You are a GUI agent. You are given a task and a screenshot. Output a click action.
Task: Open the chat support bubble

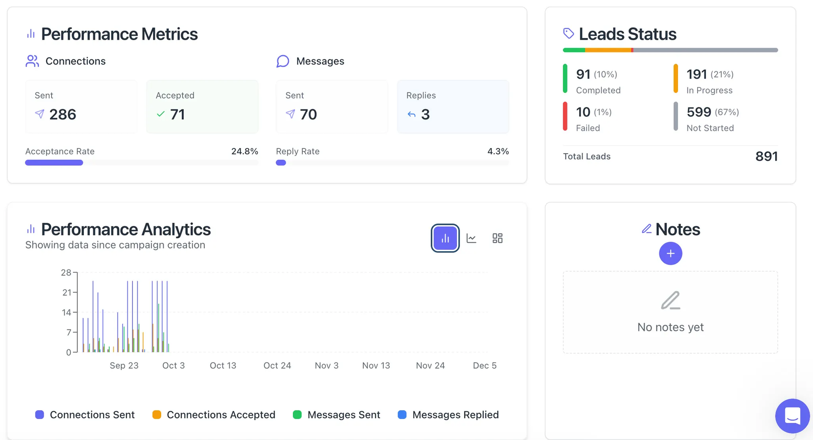click(x=792, y=416)
